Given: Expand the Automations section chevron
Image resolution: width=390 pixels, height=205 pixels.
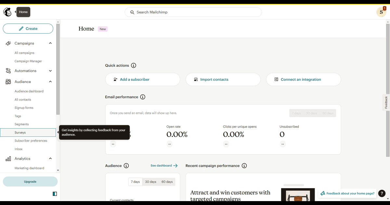Looking at the screenshot, I should pyautogui.click(x=50, y=71).
